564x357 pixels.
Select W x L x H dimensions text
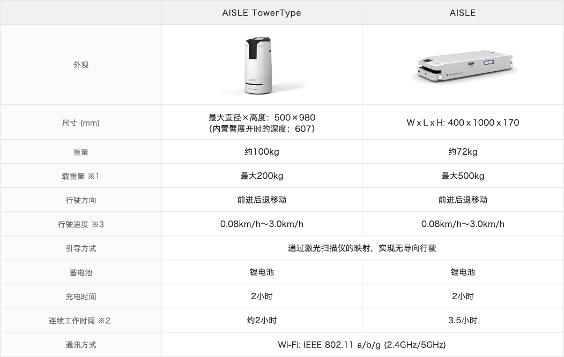click(x=463, y=123)
